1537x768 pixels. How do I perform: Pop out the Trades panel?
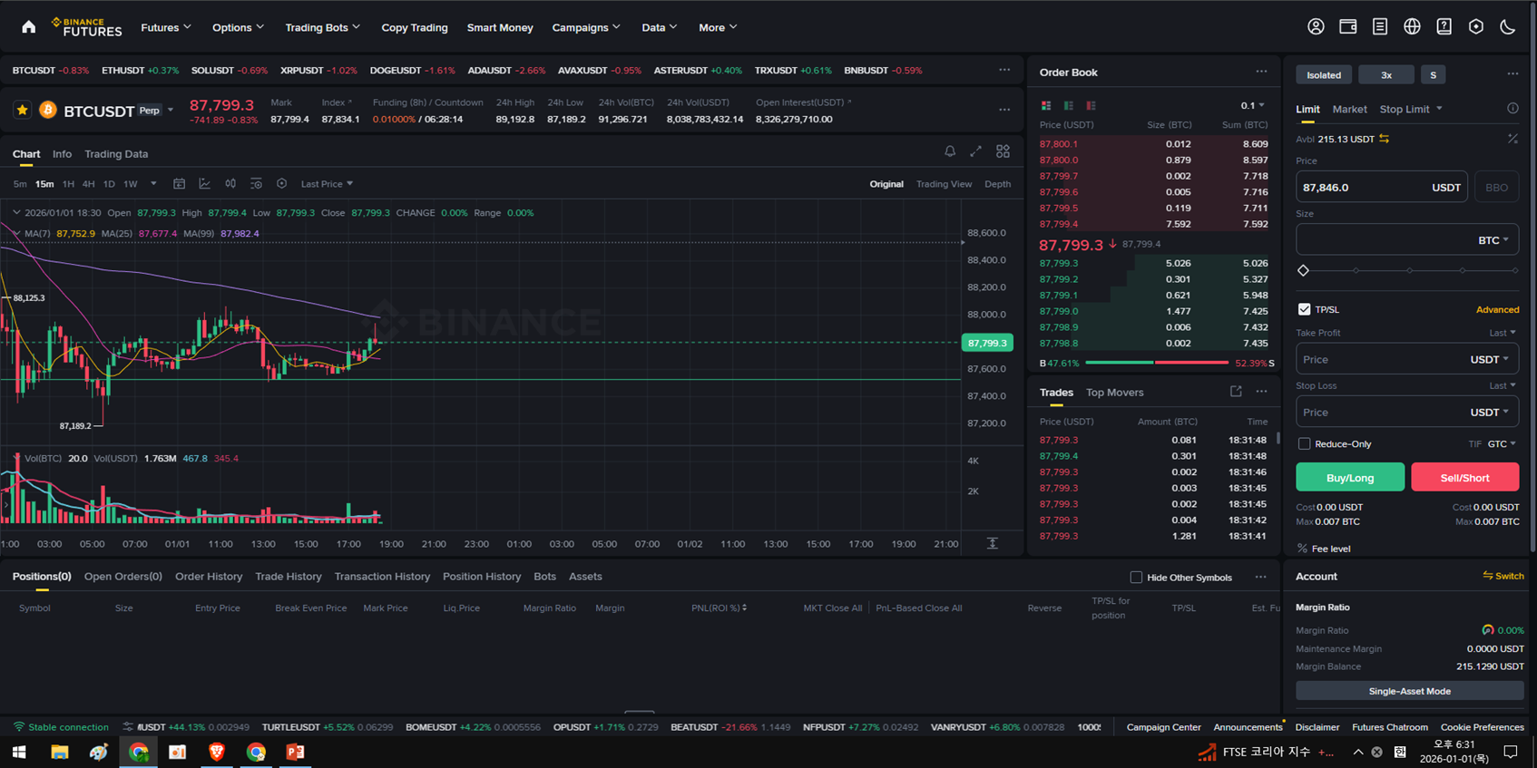[1236, 392]
